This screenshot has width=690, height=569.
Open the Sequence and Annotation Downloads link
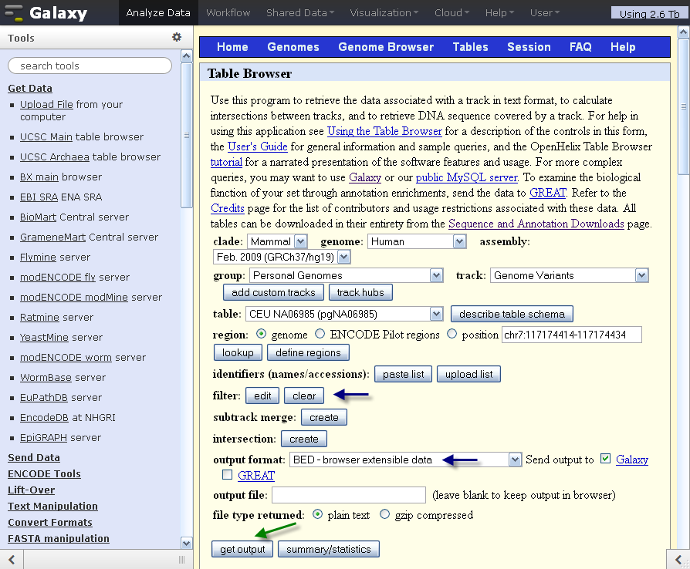(536, 224)
